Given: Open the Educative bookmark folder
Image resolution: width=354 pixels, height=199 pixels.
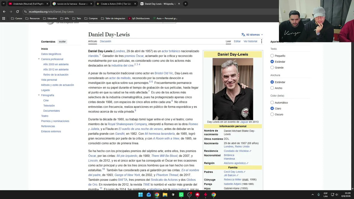Looking at the screenshot, I should coord(50,19).
